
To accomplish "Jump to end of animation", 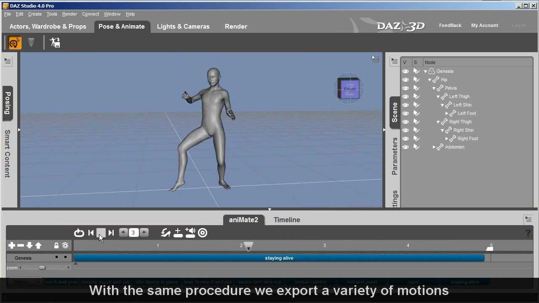I will click(x=111, y=233).
